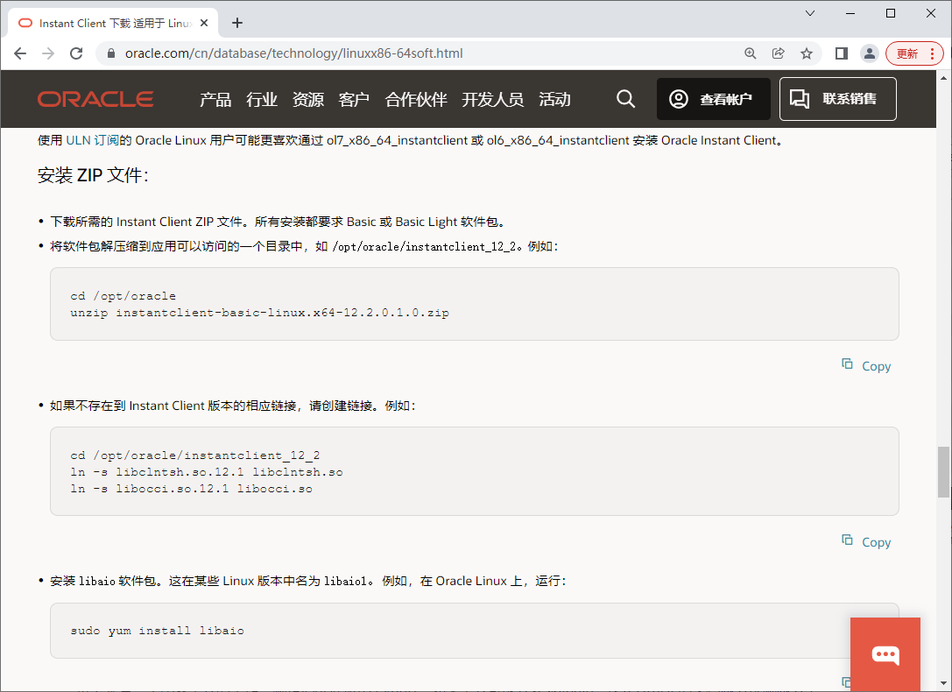Click the Oracle logo
952x692 pixels.
(x=95, y=99)
